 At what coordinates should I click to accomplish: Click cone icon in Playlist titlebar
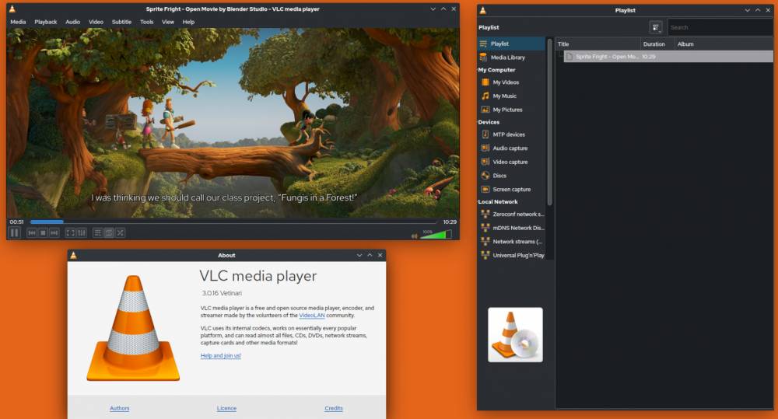(483, 10)
